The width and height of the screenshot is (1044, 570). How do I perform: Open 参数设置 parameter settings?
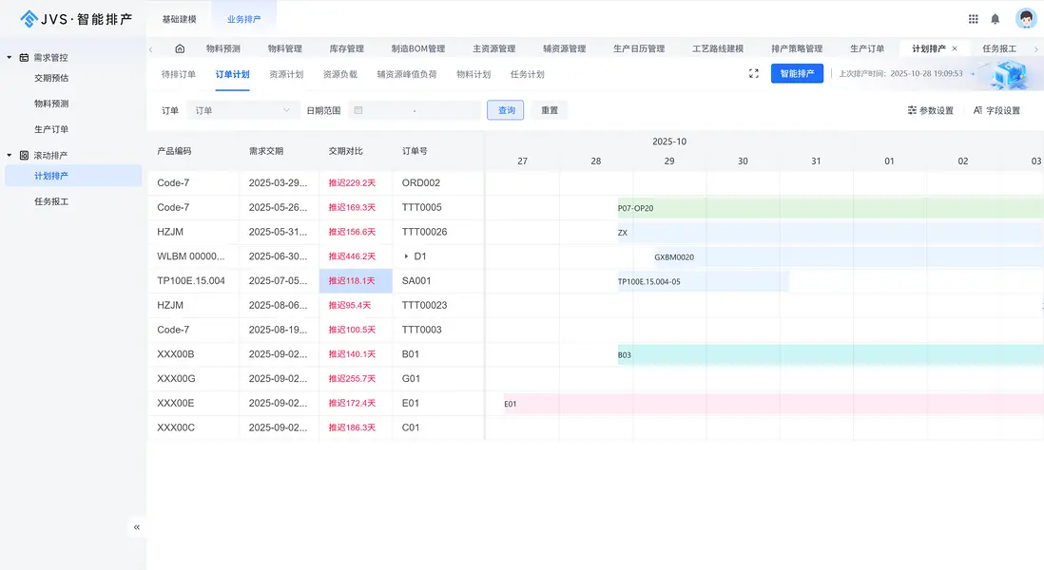point(930,111)
